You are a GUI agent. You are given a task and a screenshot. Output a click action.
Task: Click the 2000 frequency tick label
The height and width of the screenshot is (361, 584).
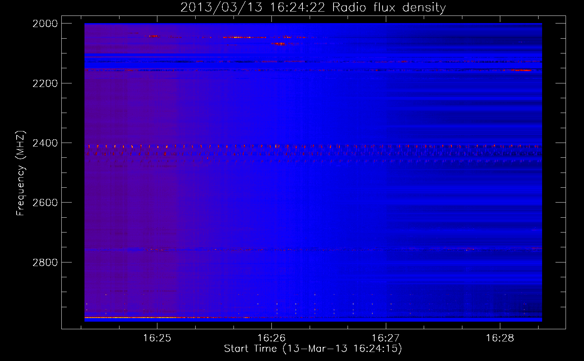[45, 23]
